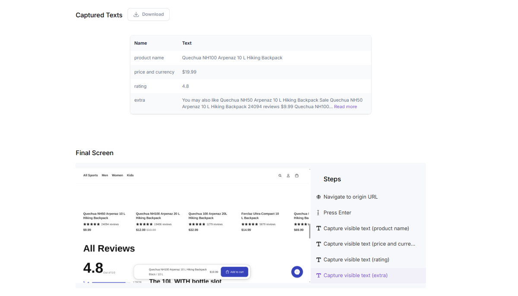The height and width of the screenshot is (296, 518).
Task: Open the Read more link in extra row
Action: point(345,107)
